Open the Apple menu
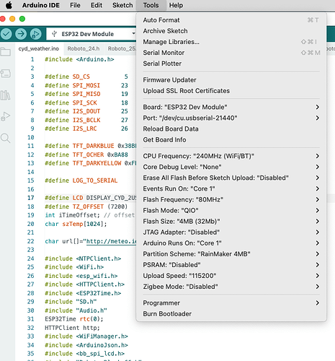Screen dimensions: 335x361 [9, 5]
